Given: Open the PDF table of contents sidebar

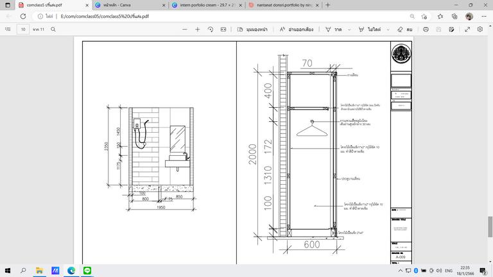Looking at the screenshot, I should pyautogui.click(x=8, y=29).
